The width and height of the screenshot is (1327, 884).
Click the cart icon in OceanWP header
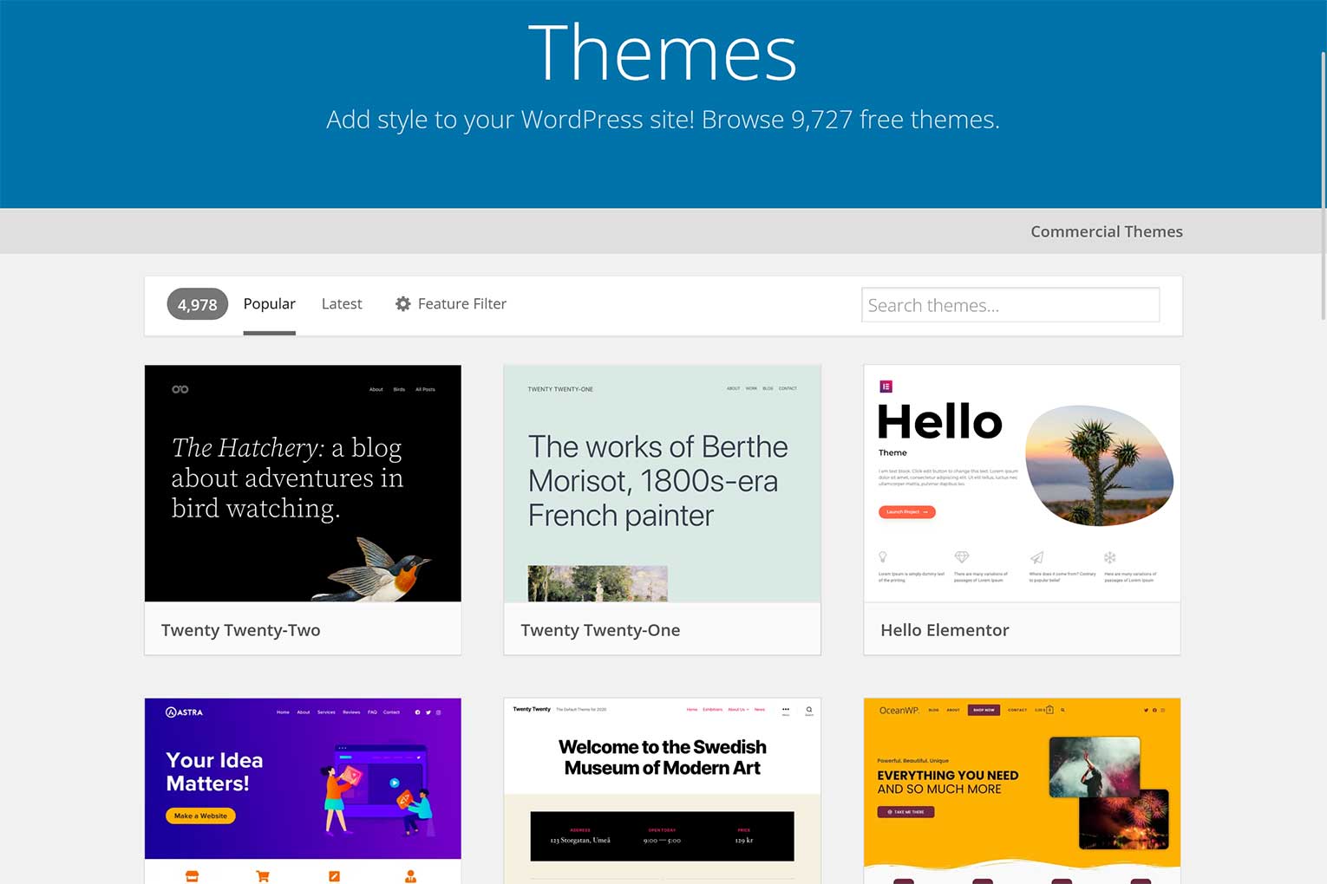point(1049,709)
